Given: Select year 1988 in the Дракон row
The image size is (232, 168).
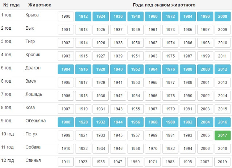Looking at the screenshot, I should tap(188, 69).
